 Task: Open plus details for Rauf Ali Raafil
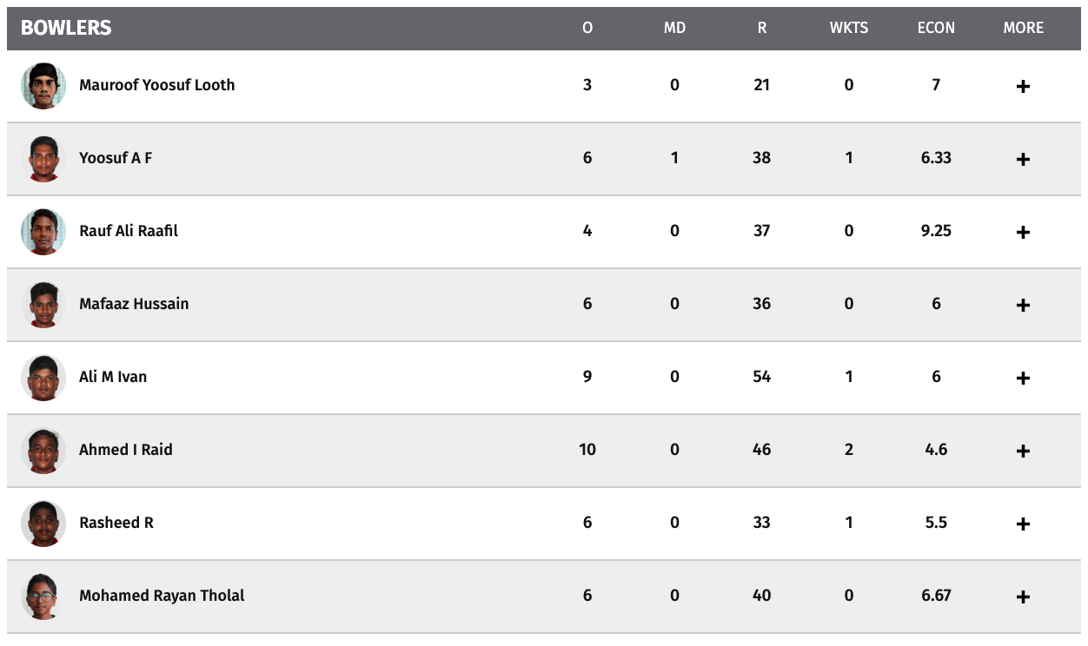(1023, 233)
